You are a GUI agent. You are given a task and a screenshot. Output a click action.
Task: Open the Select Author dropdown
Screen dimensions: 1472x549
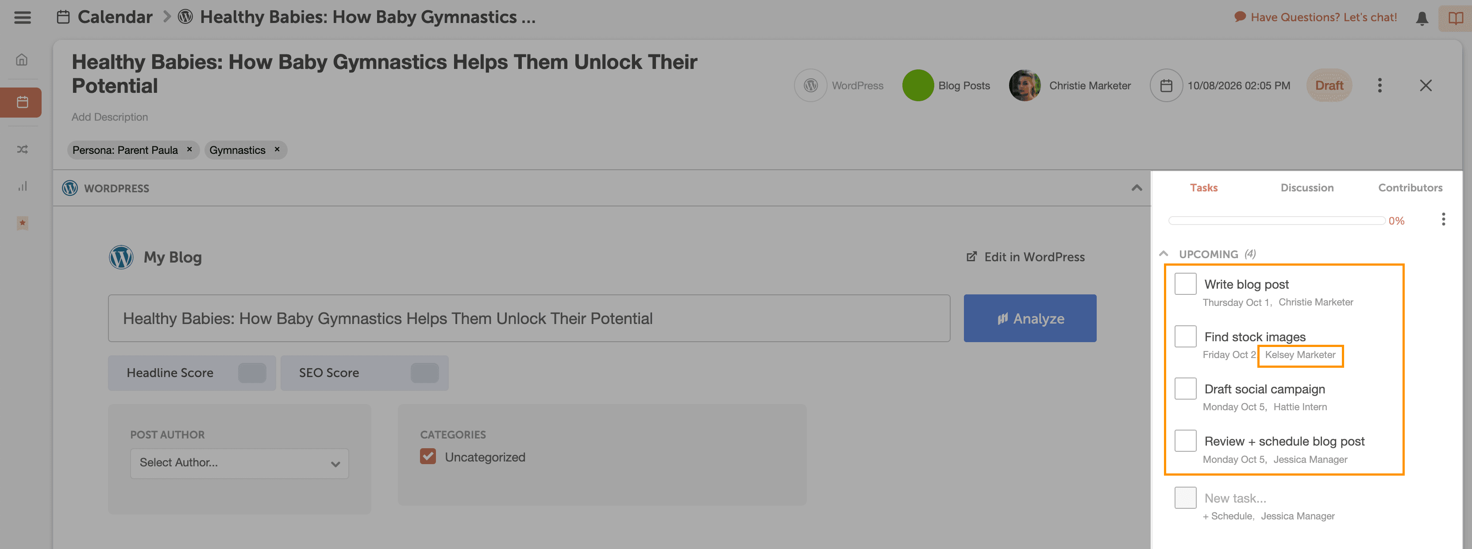tap(239, 463)
